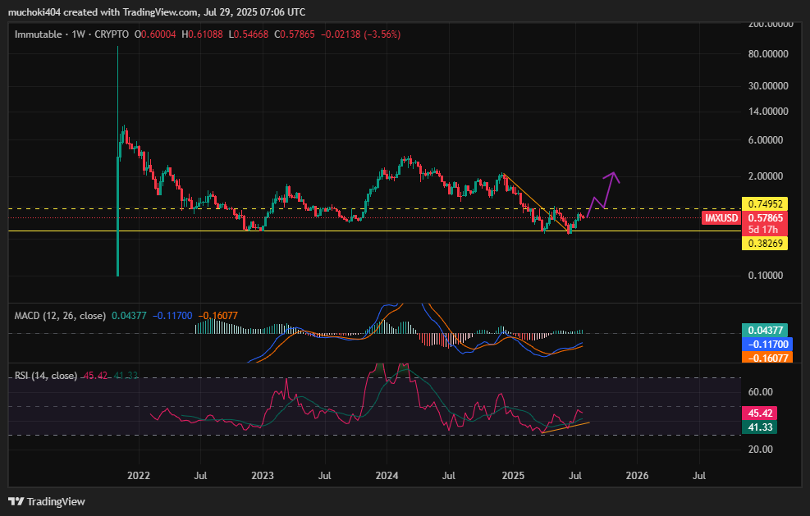
Task: Click the 80.00000 price scale label
Action: (x=768, y=54)
